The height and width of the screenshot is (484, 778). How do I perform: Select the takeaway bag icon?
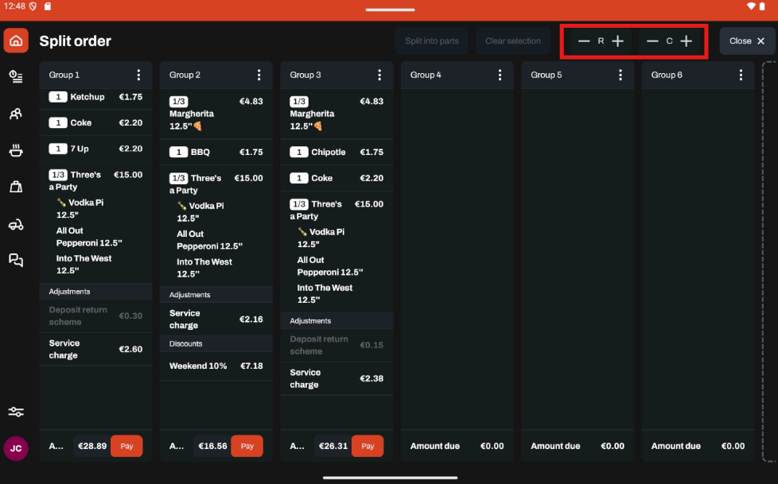(16, 187)
